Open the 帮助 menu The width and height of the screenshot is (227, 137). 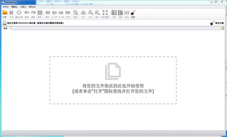pyautogui.click(x=32, y=7)
